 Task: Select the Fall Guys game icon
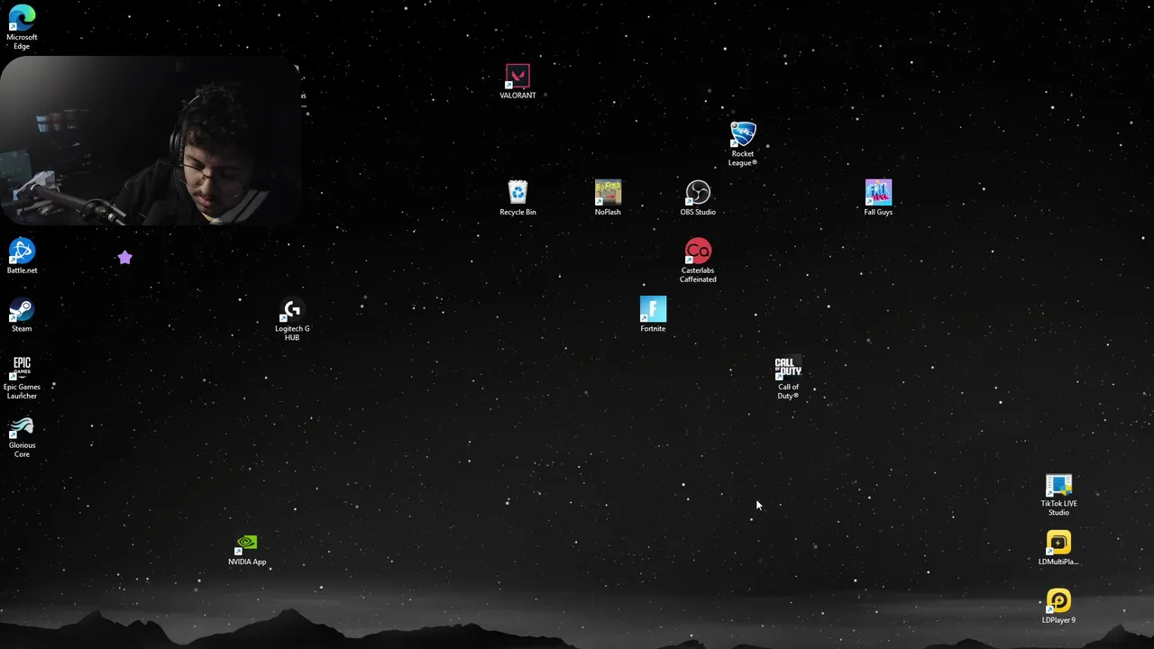pyautogui.click(x=878, y=197)
